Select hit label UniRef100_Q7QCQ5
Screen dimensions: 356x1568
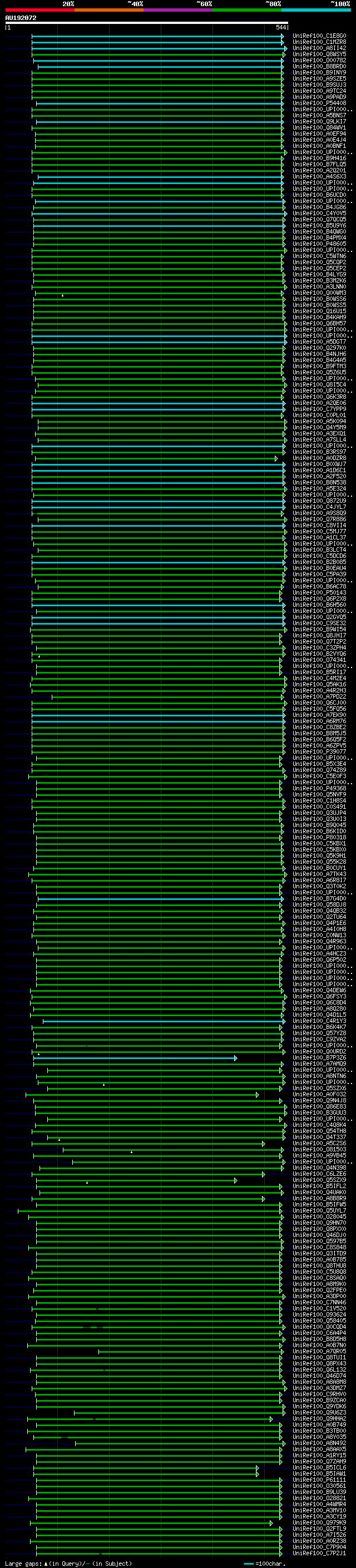pos(319,219)
